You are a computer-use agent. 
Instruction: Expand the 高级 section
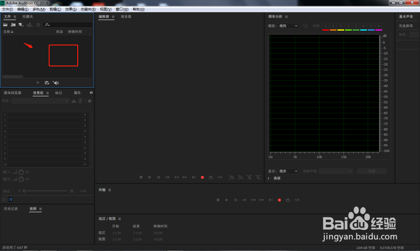(x=274, y=178)
